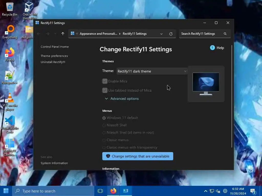Show hidden tray icons chevron

pyautogui.click(x=206, y=191)
